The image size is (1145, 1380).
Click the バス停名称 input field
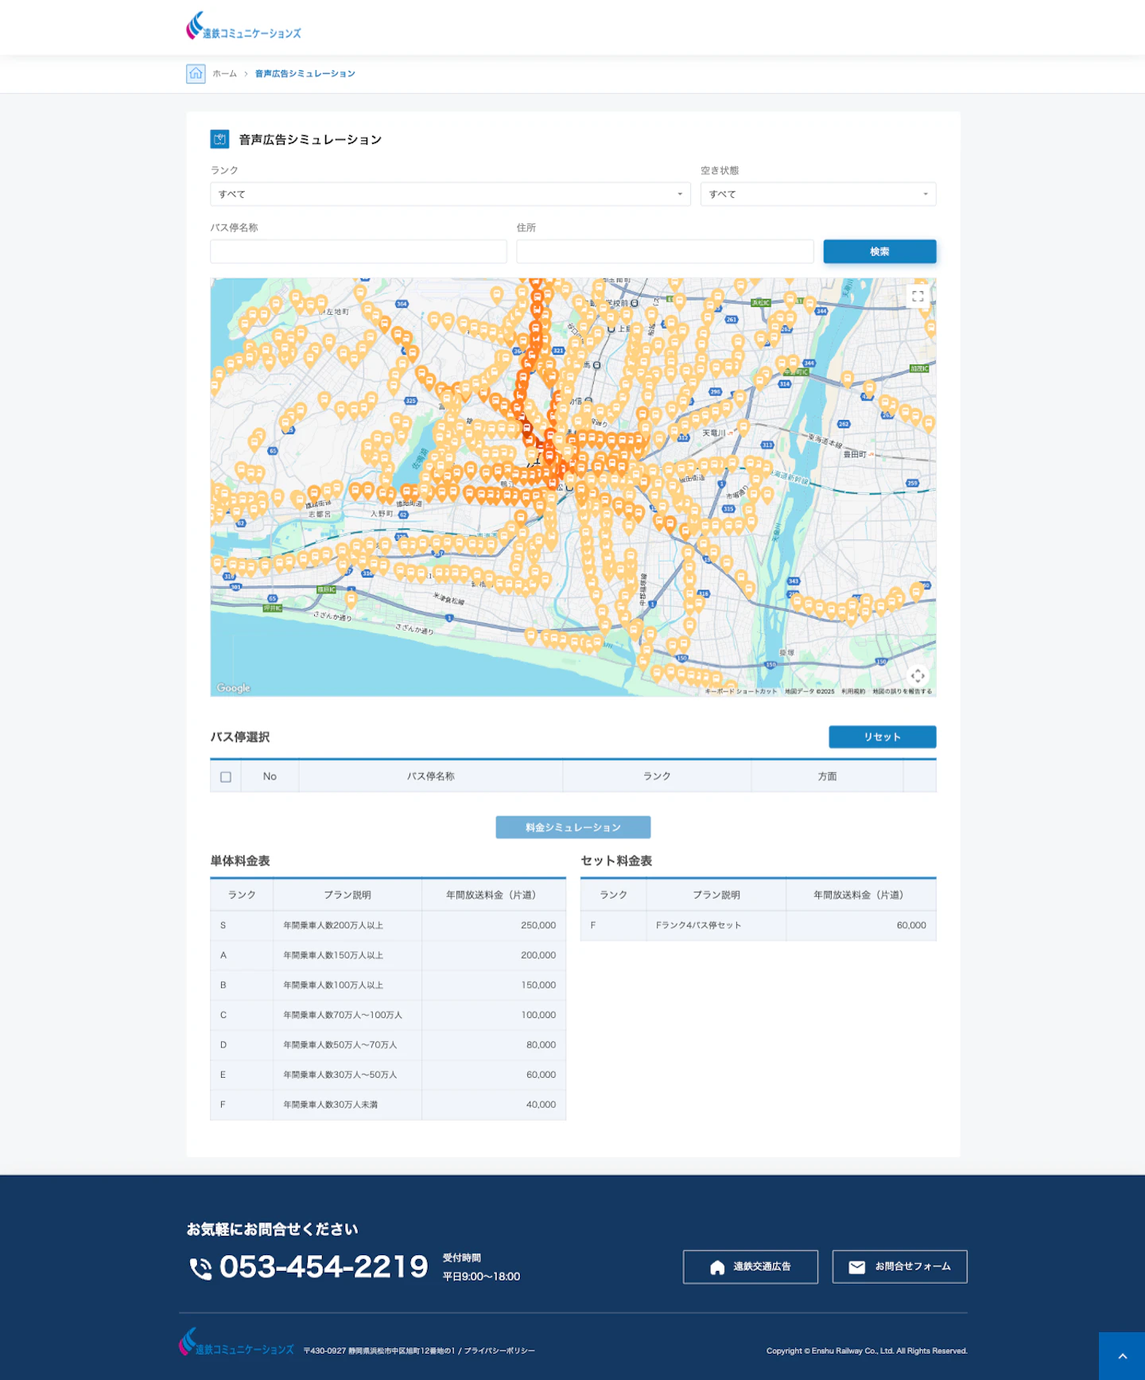(x=358, y=251)
